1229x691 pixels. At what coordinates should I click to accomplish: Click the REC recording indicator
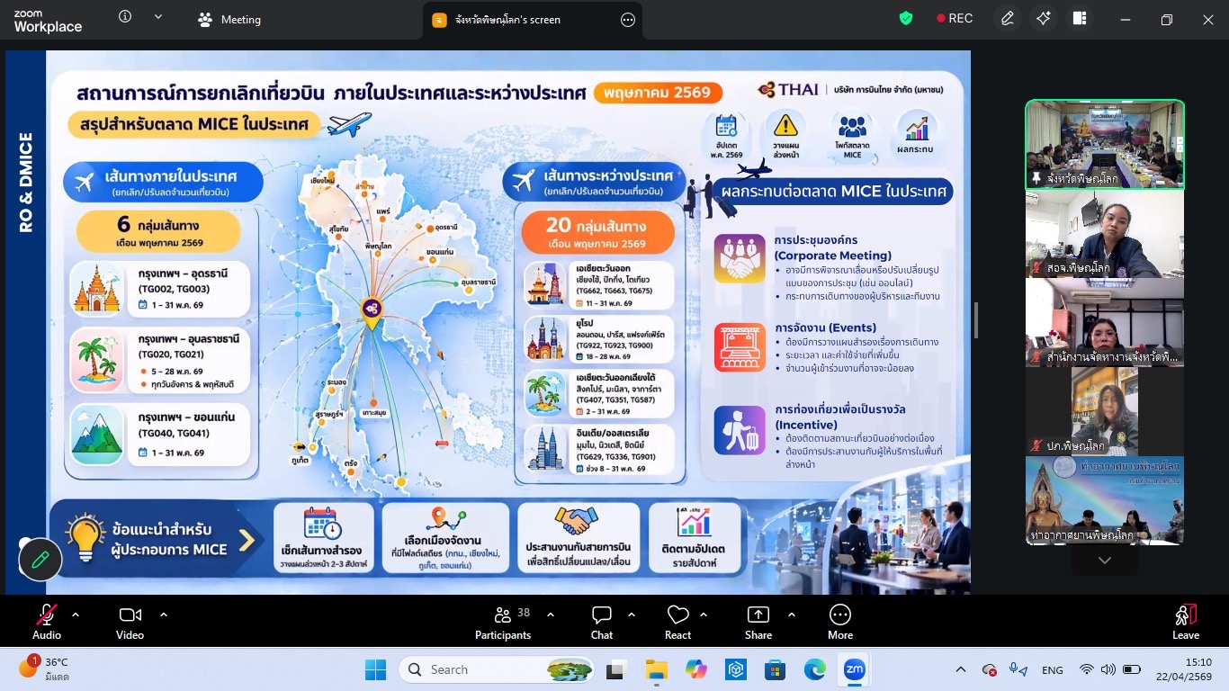[955, 19]
